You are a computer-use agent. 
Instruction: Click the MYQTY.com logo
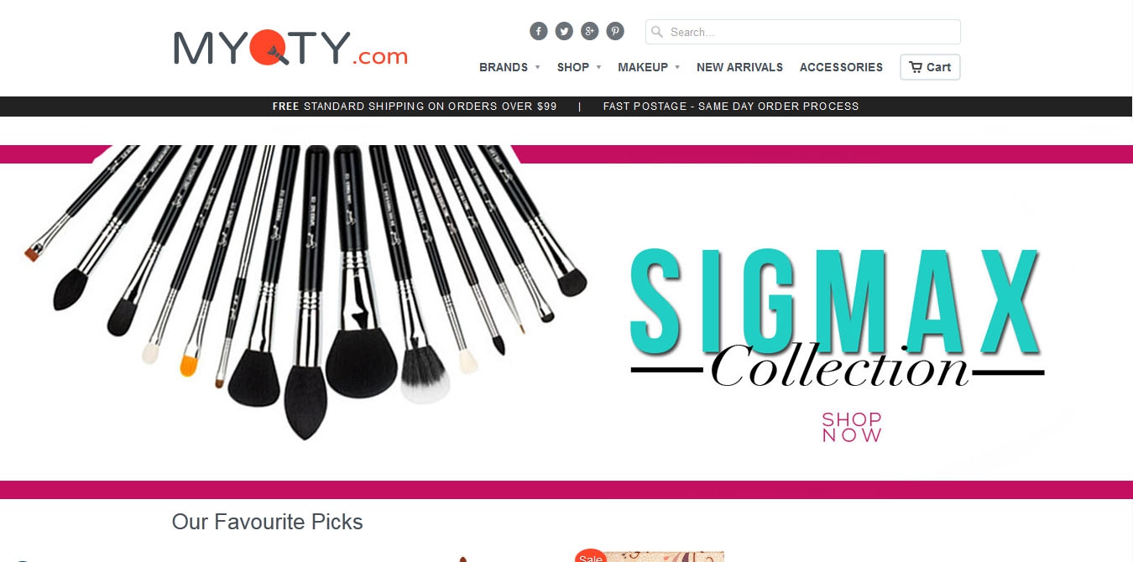(x=290, y=48)
